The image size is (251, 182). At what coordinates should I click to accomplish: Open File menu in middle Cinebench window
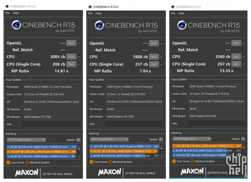(90, 13)
